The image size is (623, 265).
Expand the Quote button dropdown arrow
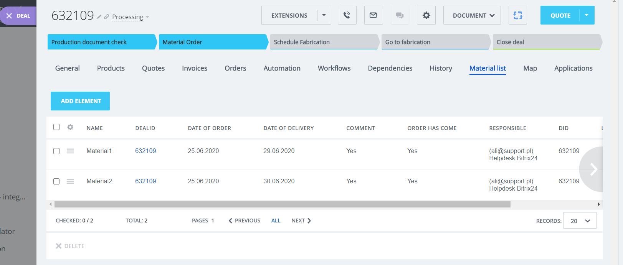point(587,15)
